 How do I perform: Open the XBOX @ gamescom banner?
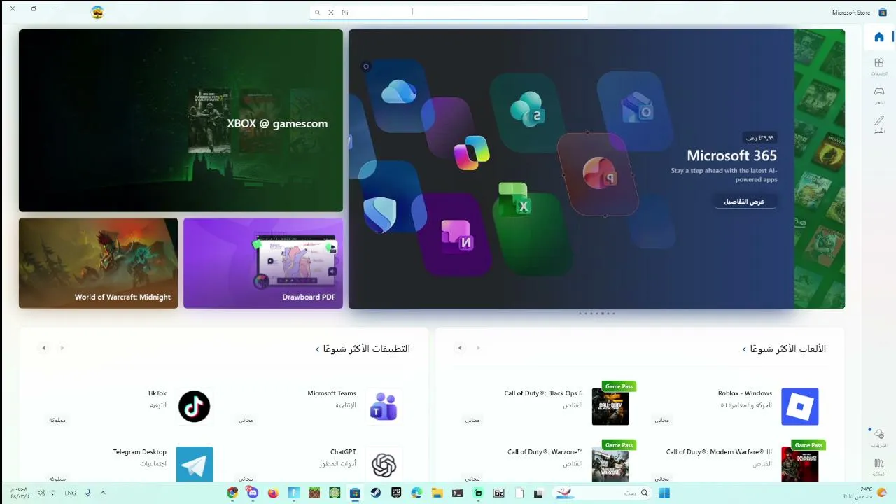point(181,120)
